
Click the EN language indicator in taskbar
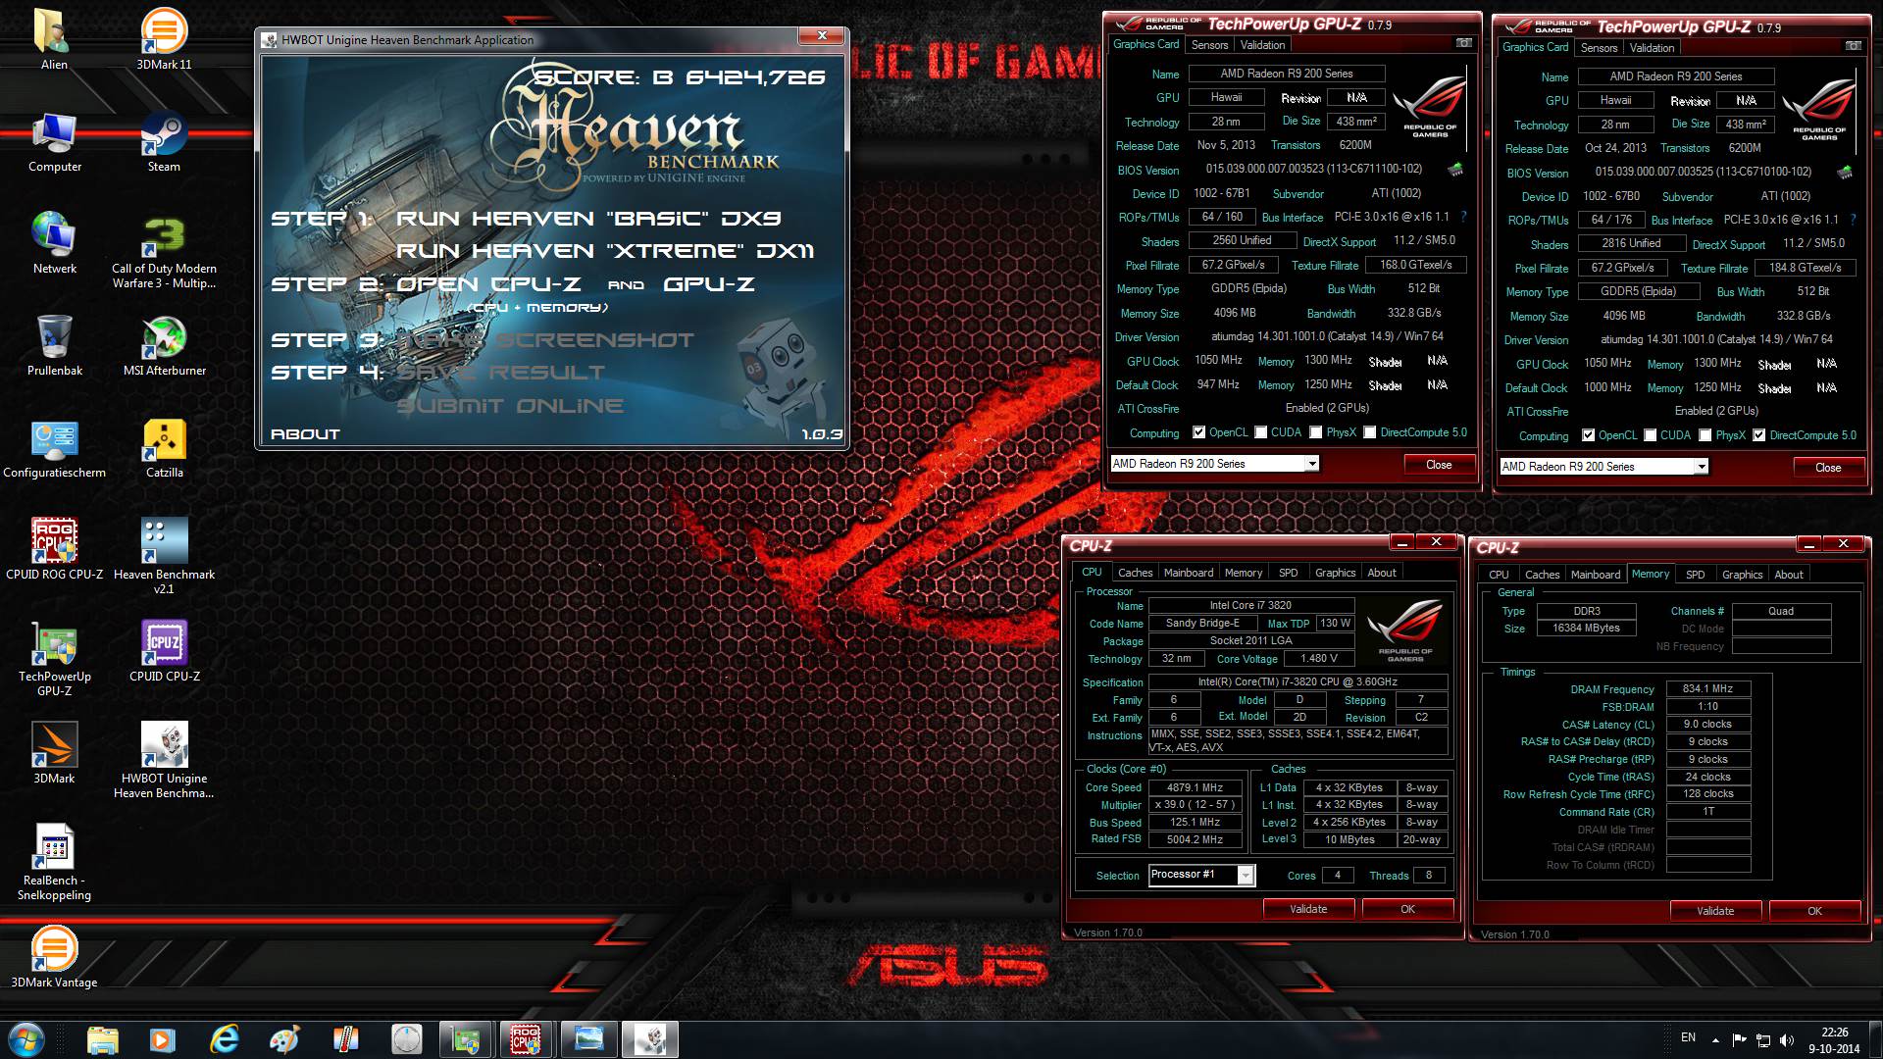pyautogui.click(x=1688, y=1037)
